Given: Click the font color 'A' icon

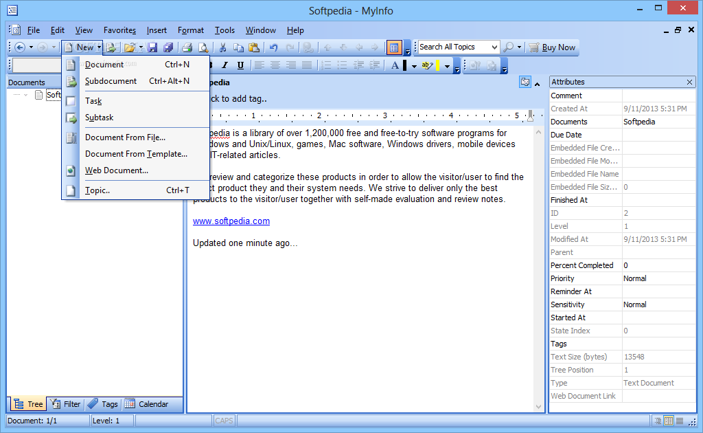Looking at the screenshot, I should pyautogui.click(x=395, y=65).
